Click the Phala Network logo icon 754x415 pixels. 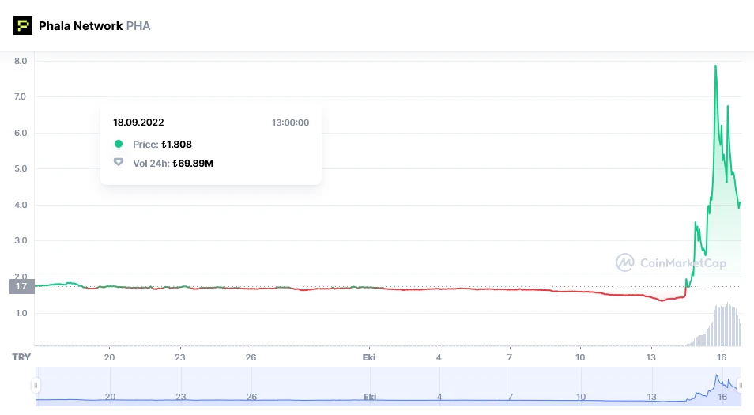(x=23, y=25)
